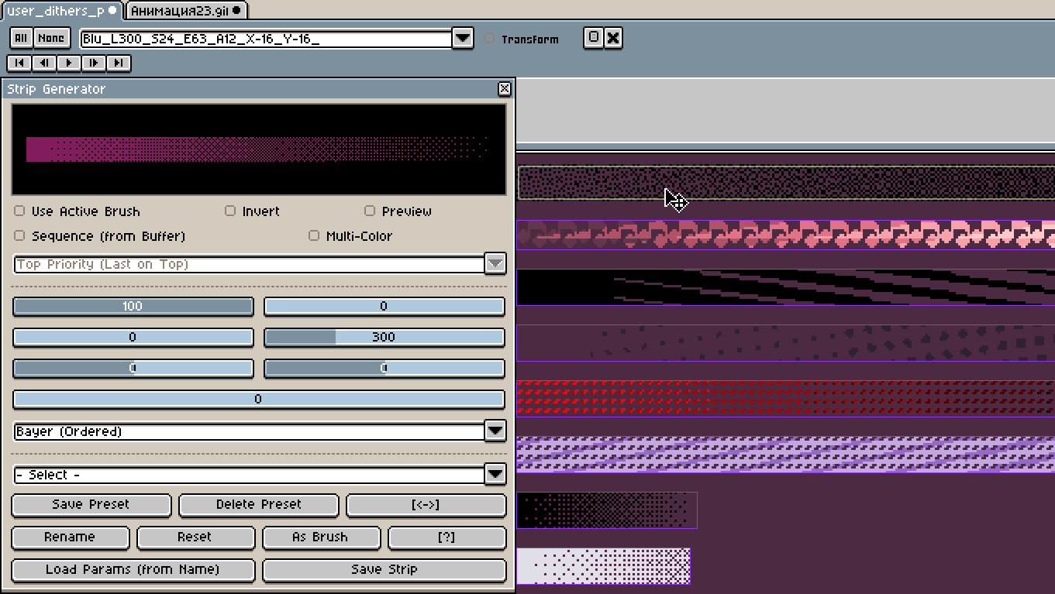This screenshot has height=594, width=1055.
Task: Step back one frame
Action: click(x=44, y=63)
